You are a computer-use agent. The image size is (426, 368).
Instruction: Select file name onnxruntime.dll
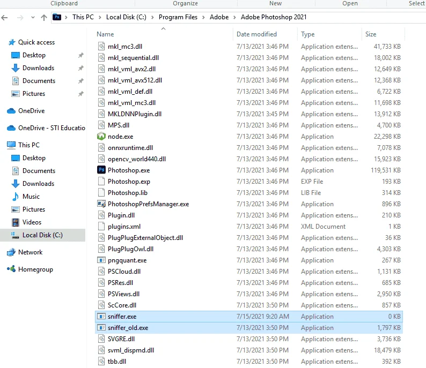pyautogui.click(x=130, y=148)
